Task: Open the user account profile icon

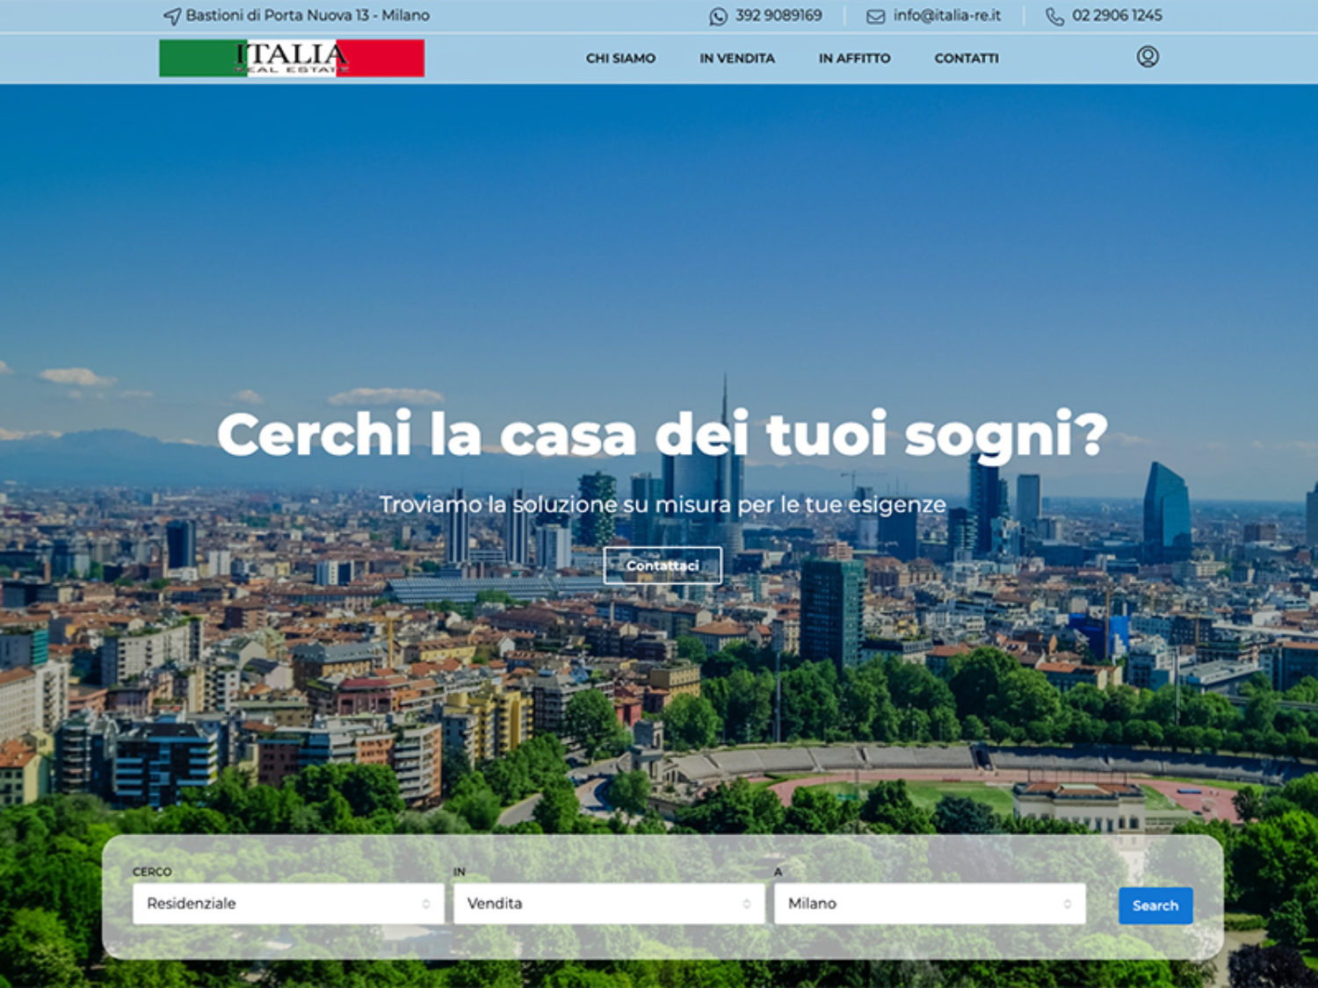Action: point(1147,57)
